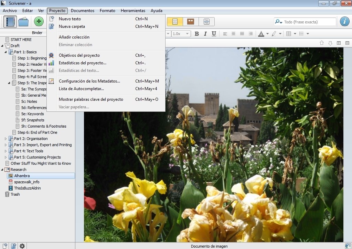
Task: Go to next document arrow
Action: click(330, 43)
